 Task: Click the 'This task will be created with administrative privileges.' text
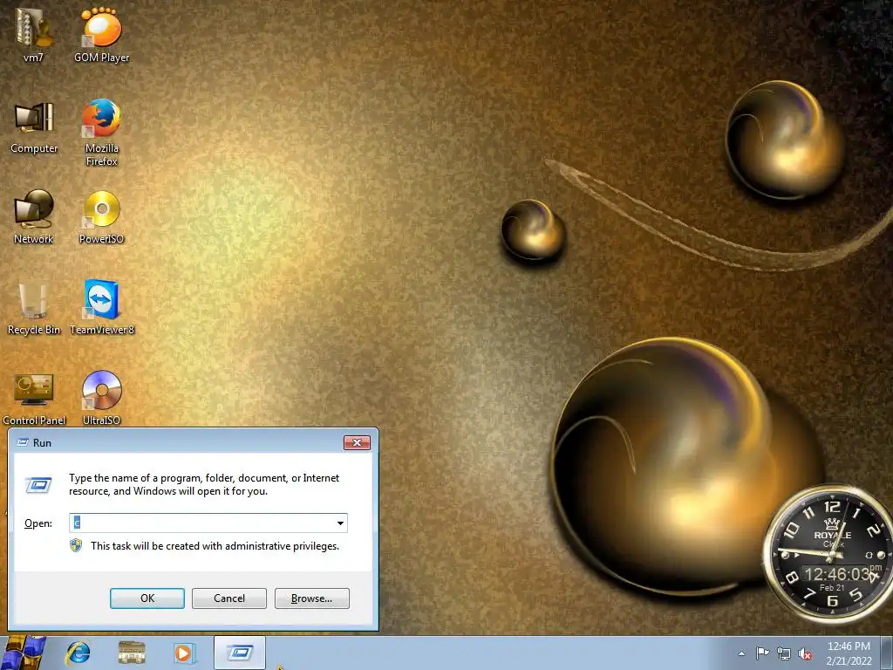tap(215, 546)
